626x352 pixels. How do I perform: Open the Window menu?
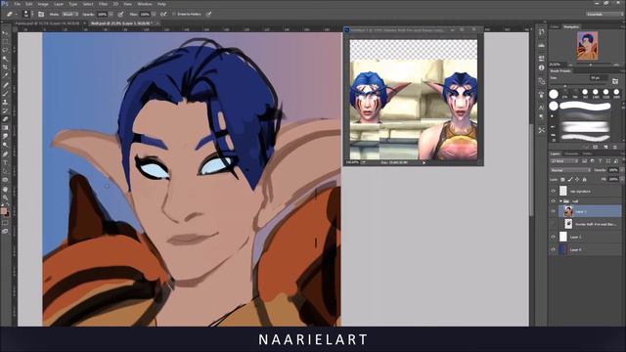pos(145,4)
